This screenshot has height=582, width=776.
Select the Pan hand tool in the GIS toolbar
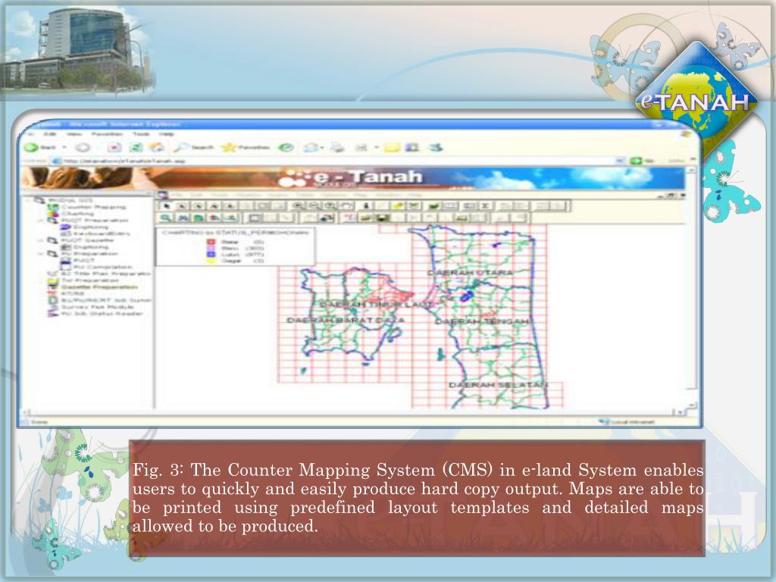346,206
